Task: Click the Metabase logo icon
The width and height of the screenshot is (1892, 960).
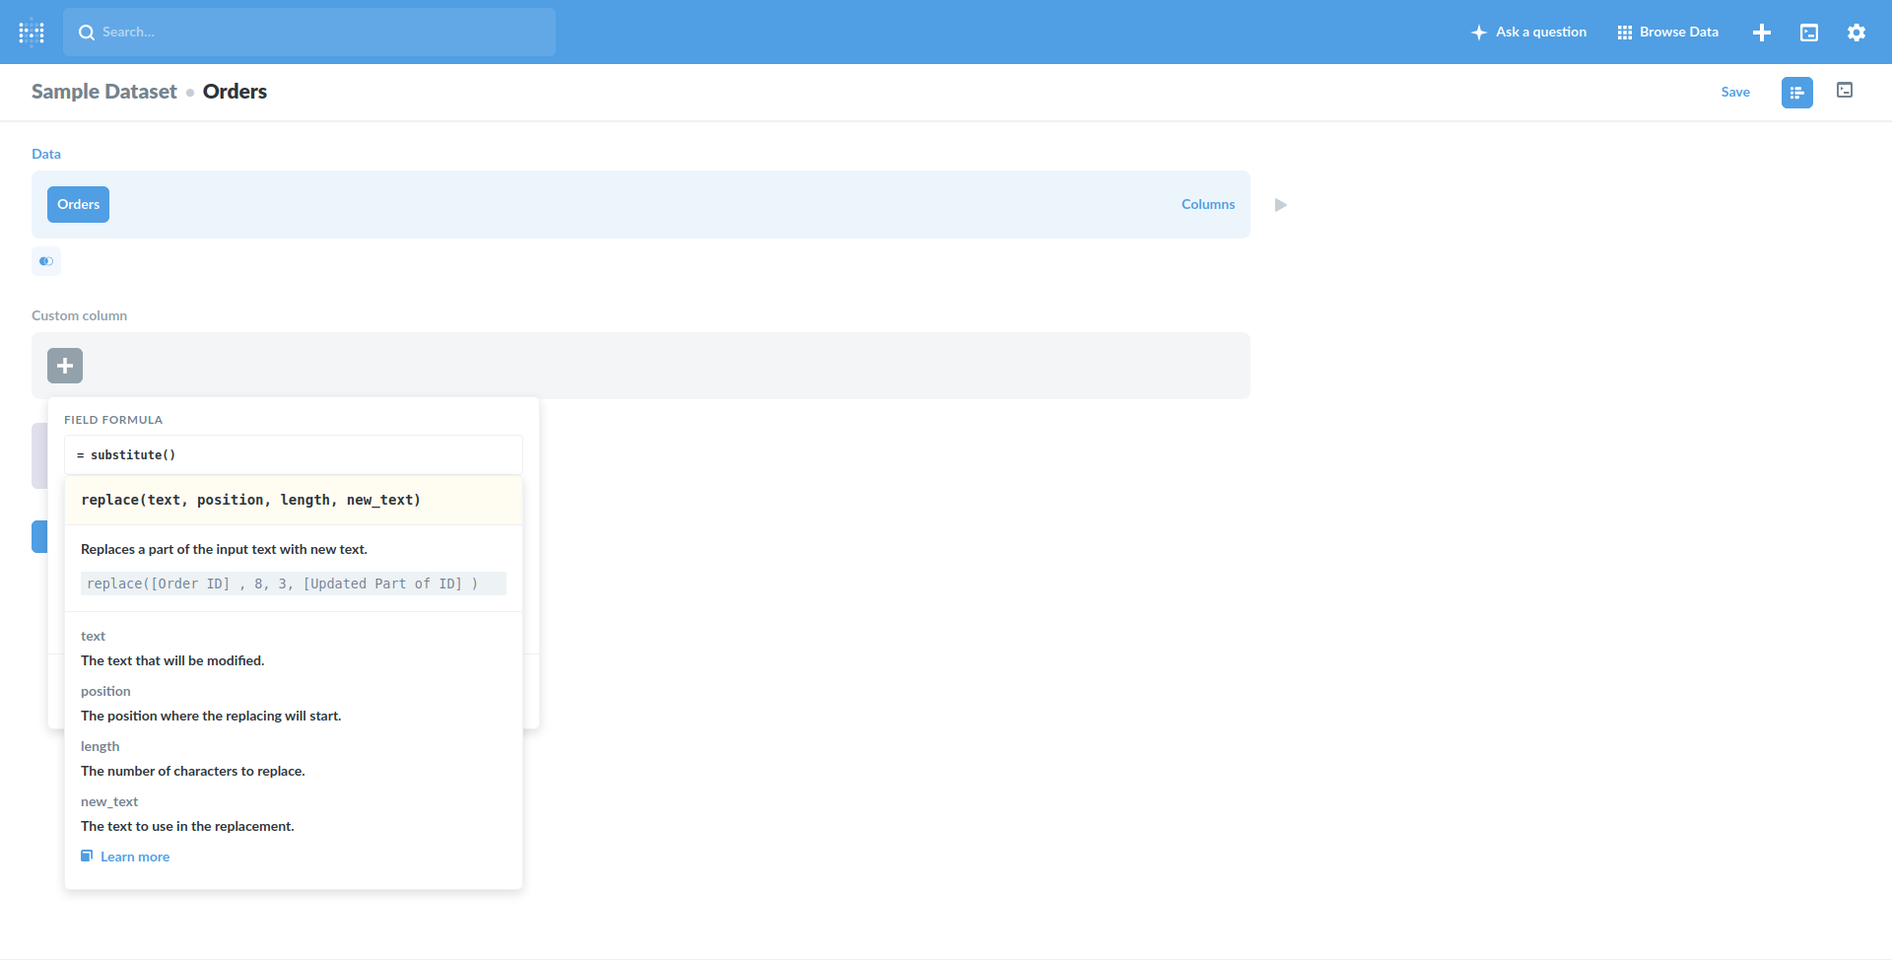Action: point(32,32)
